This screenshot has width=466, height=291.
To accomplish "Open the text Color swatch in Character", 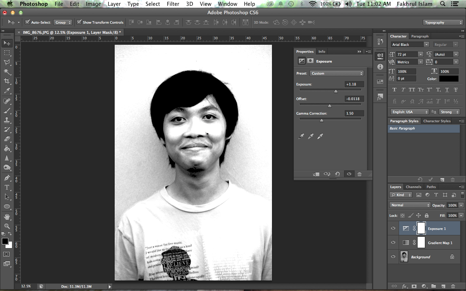I will [449, 79].
